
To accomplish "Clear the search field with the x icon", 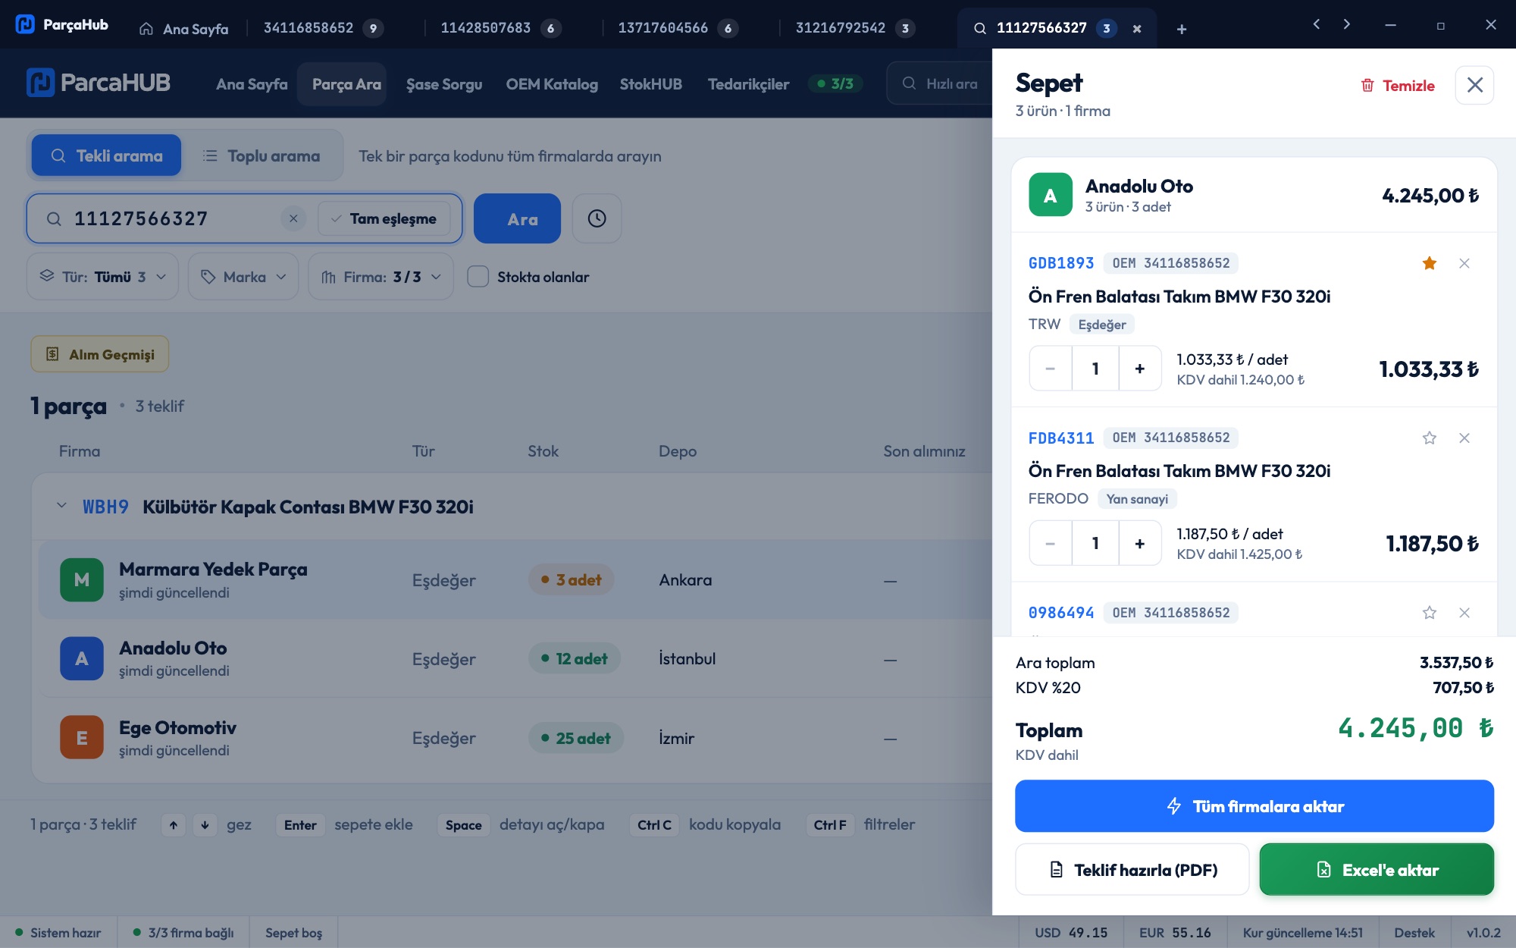I will (293, 218).
